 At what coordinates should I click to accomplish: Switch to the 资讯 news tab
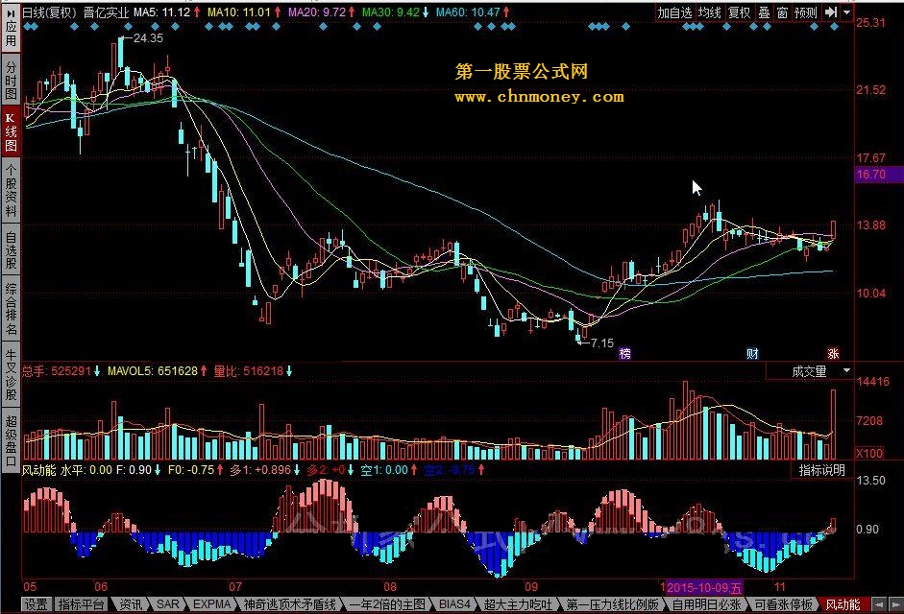[x=131, y=604]
